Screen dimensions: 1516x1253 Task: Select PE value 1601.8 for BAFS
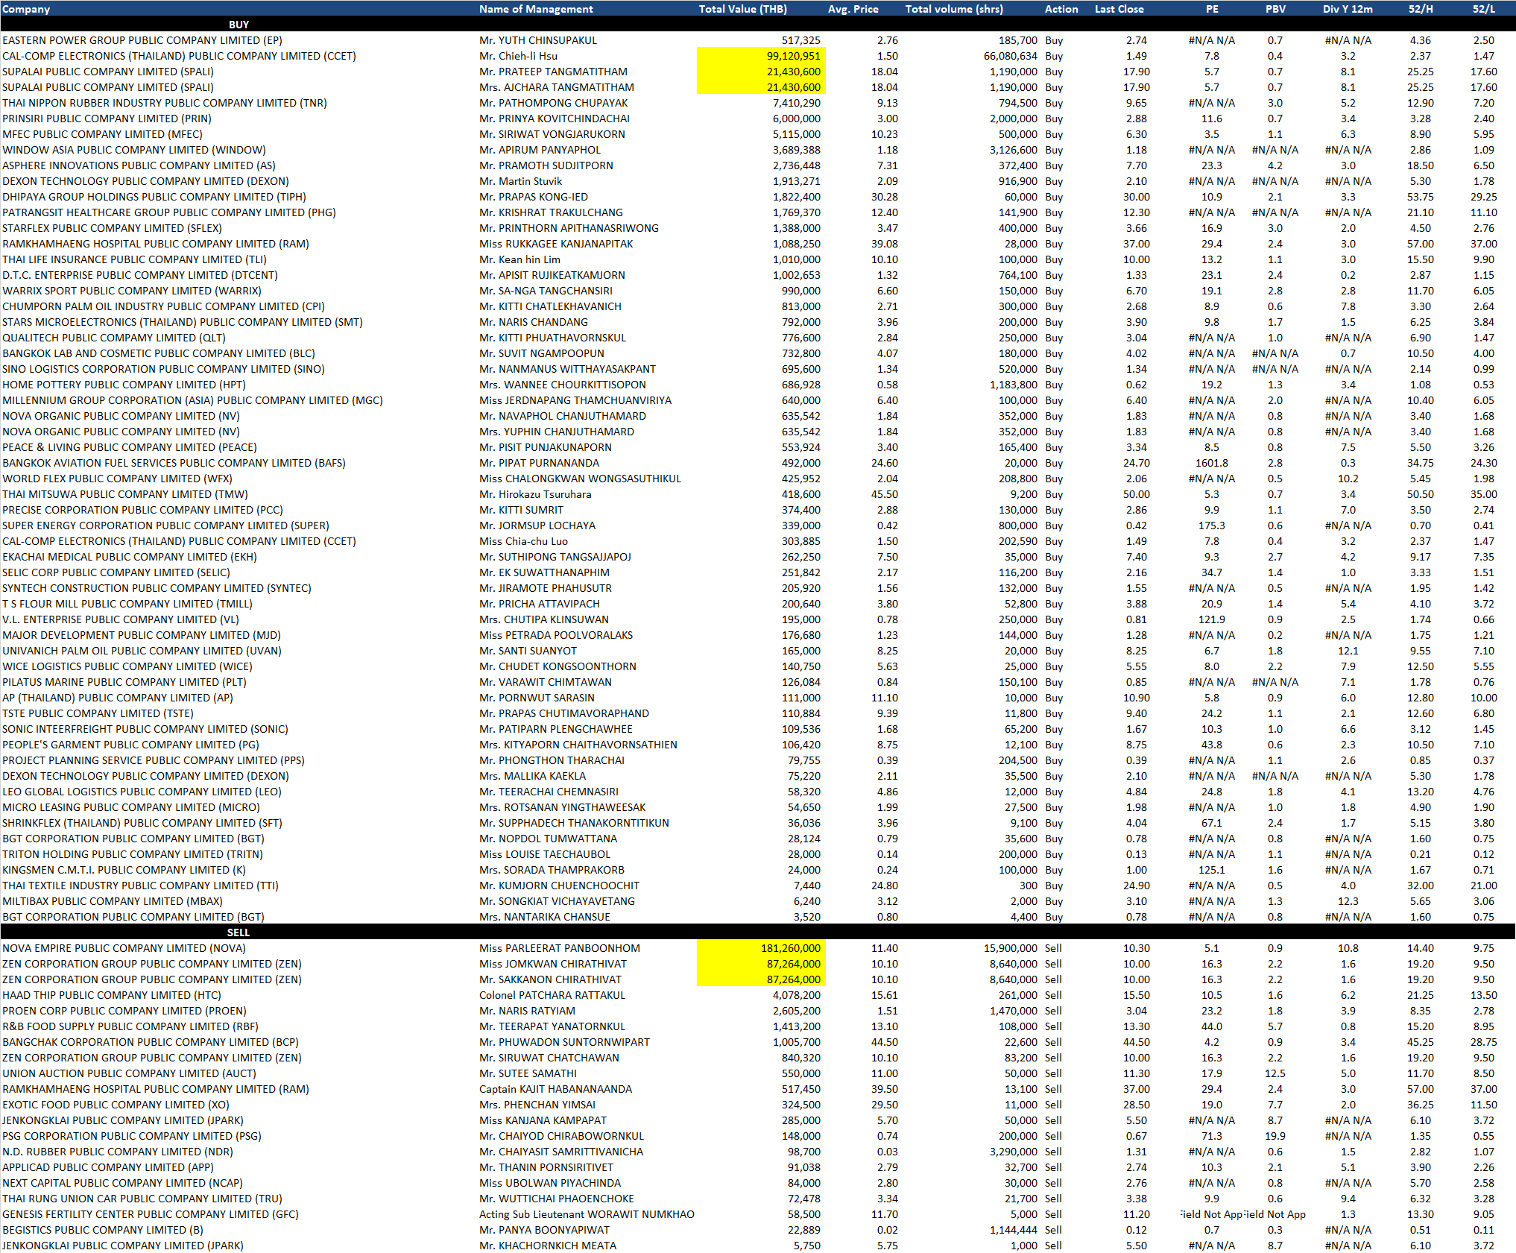pos(1212,463)
